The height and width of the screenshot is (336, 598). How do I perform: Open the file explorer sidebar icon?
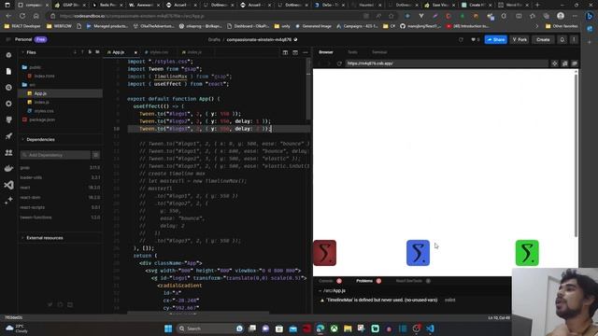point(8,71)
